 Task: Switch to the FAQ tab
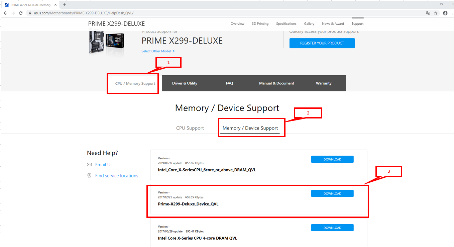pos(229,83)
